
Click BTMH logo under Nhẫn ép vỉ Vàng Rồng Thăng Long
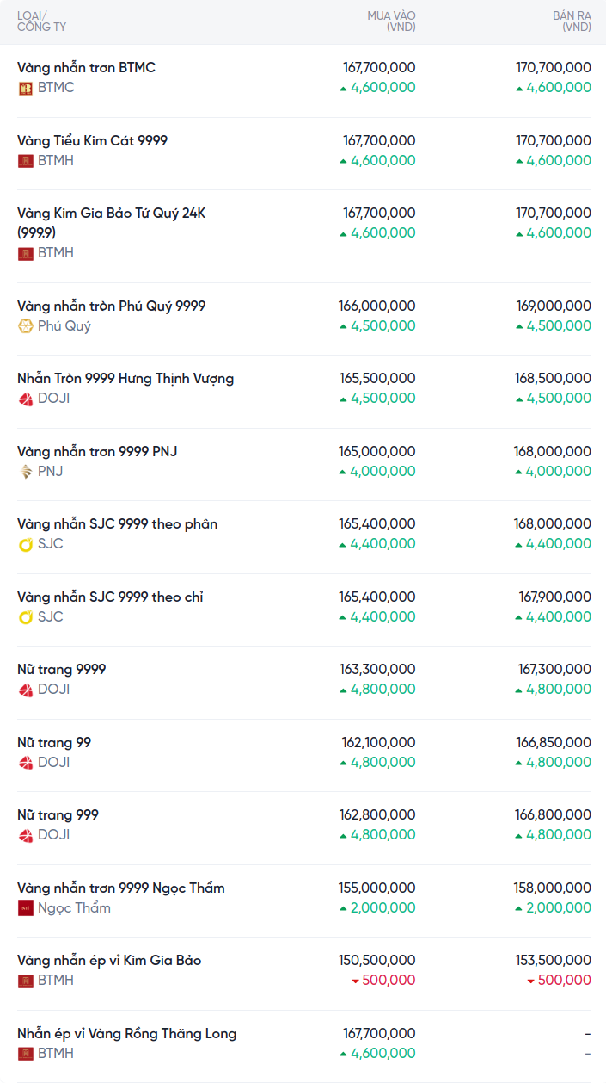26,1054
